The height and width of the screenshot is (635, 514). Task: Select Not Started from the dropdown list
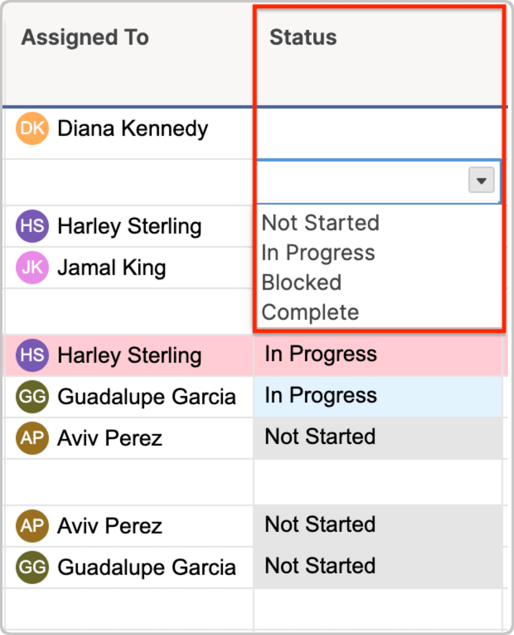(x=321, y=223)
